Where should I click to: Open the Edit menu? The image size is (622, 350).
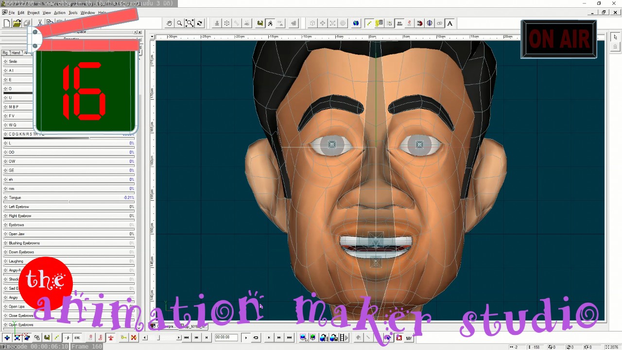(21, 13)
